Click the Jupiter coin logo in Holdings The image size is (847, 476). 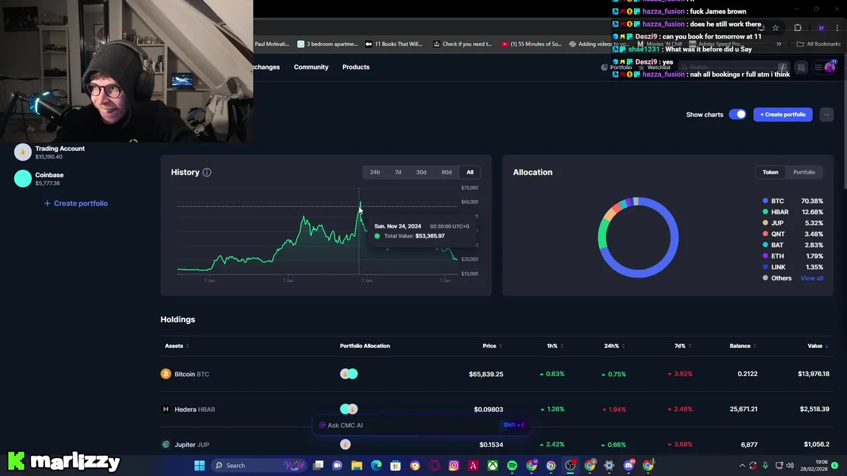165,444
